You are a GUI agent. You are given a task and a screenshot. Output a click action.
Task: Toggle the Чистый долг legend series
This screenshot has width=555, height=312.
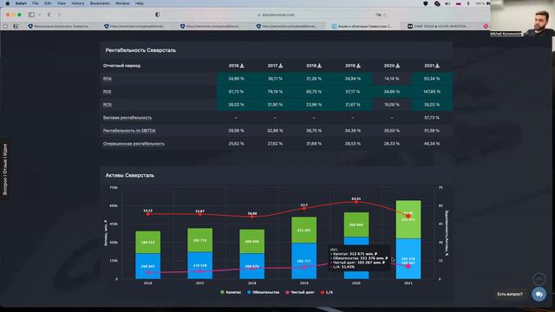(300, 292)
